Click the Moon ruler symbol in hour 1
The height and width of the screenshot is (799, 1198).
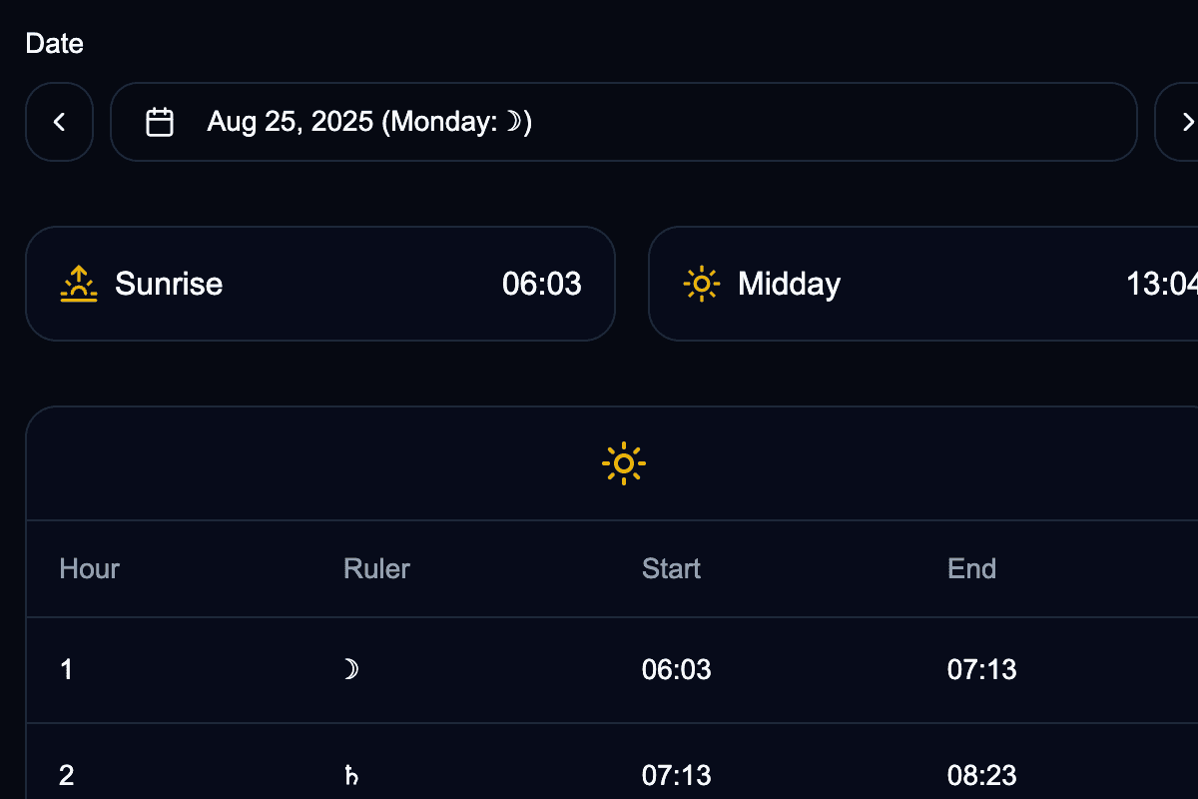[x=349, y=669]
